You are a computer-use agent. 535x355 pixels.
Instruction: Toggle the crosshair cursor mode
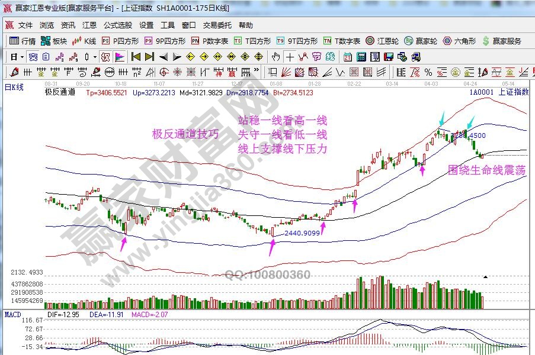click(289, 57)
